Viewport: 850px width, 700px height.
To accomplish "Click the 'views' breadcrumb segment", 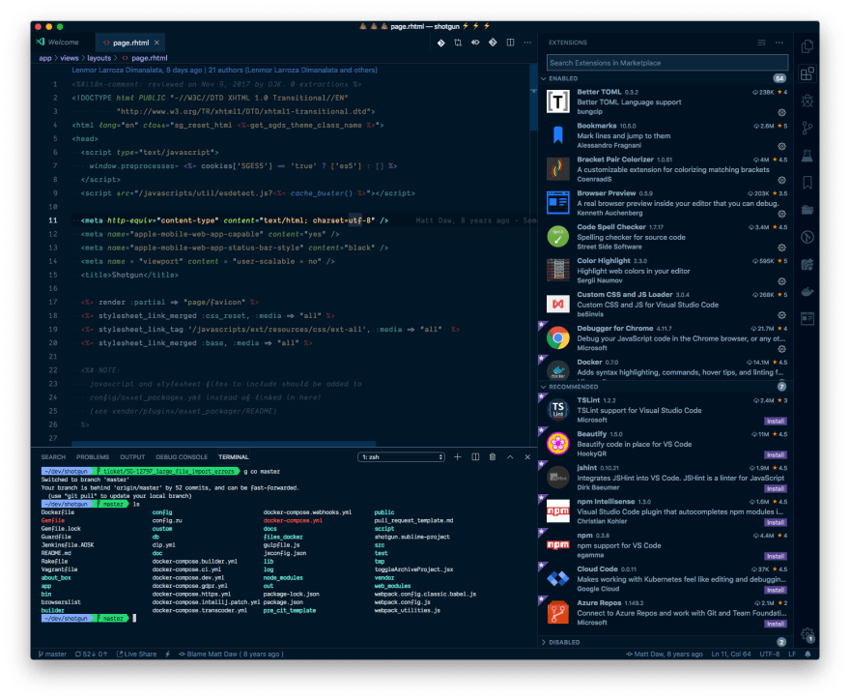I will pos(69,58).
